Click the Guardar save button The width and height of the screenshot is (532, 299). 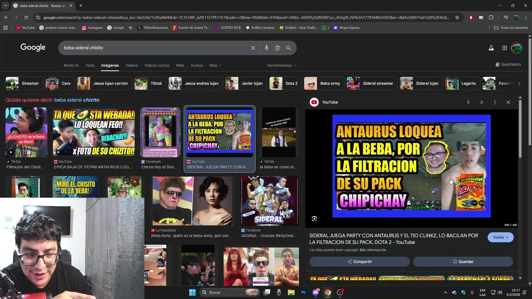463,262
